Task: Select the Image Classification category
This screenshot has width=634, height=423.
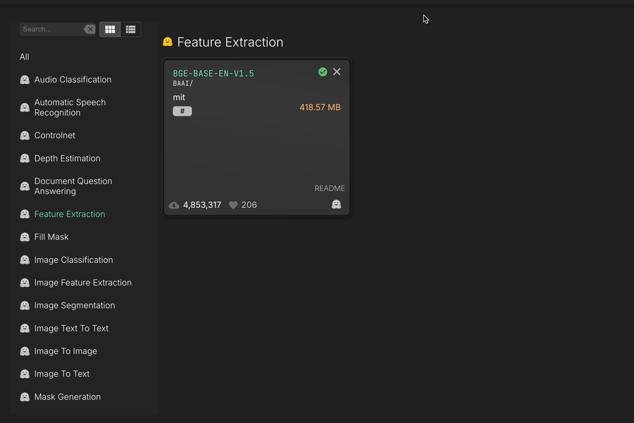Action: (73, 259)
